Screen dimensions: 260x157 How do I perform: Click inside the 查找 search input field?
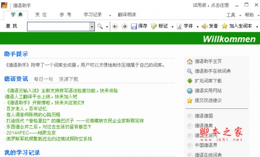pos(58,26)
